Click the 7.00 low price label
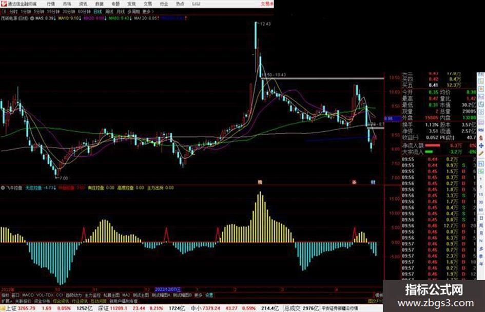The width and height of the screenshot is (485, 312). click(64, 178)
